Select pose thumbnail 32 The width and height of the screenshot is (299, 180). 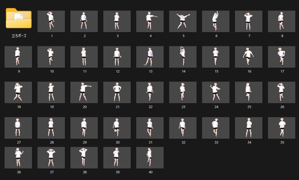pos(183,128)
